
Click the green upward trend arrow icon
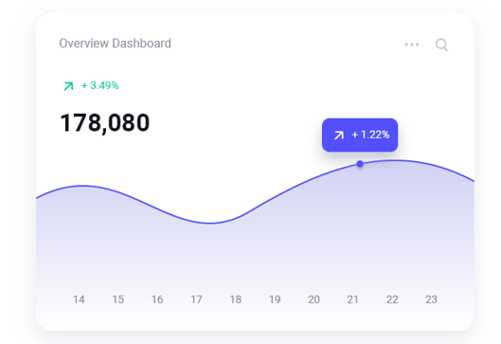(68, 86)
